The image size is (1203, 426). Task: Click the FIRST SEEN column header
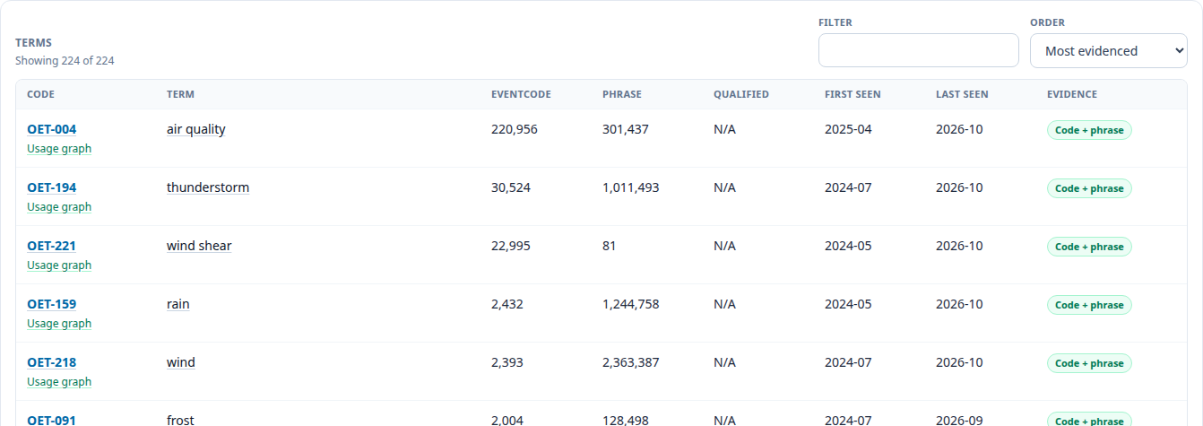852,94
